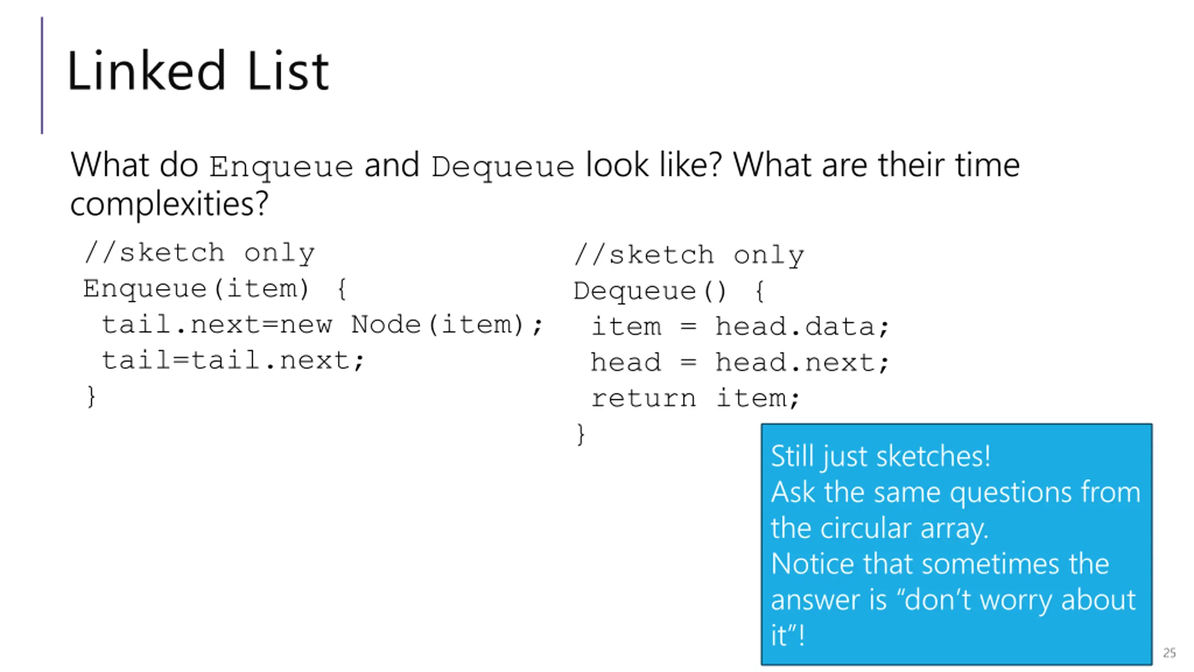
Task: Click the purple vertical bar beside title
Action: click(42, 76)
